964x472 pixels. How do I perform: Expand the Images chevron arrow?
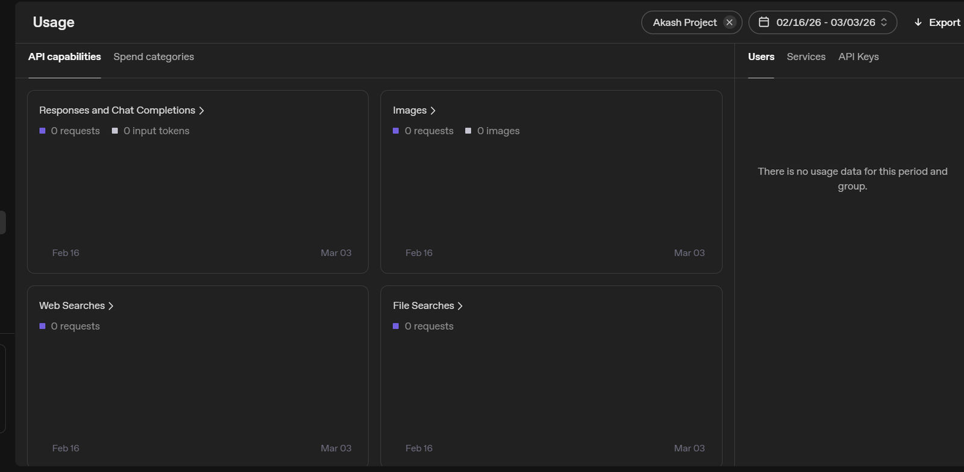coord(433,111)
